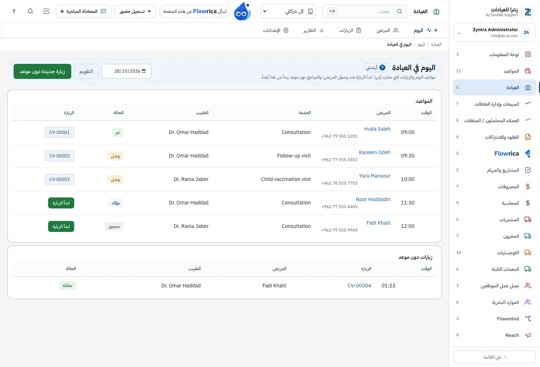Click the تسجيل حضور button
The width and height of the screenshot is (540, 367).
tap(135, 11)
